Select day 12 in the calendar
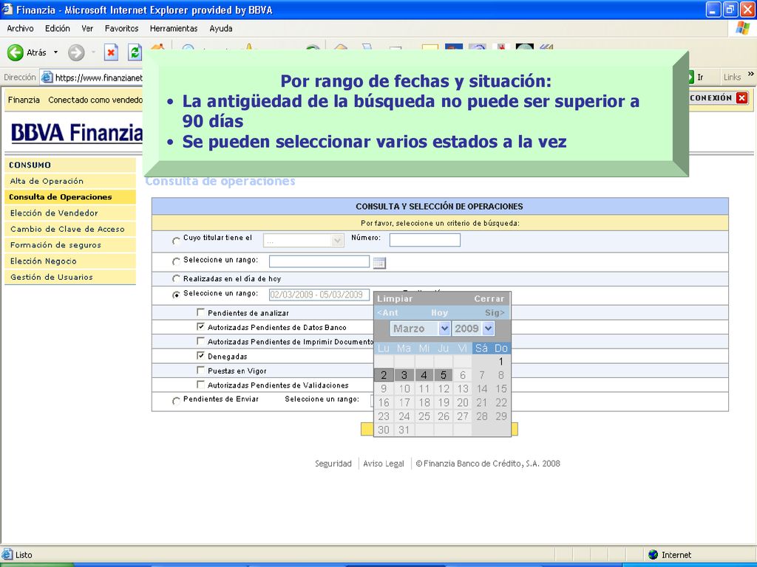 444,388
